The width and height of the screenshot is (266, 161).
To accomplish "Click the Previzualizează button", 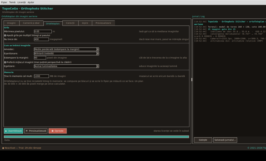I will point(36,131).
